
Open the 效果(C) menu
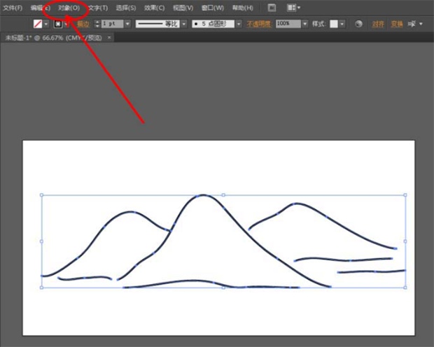coord(155,8)
